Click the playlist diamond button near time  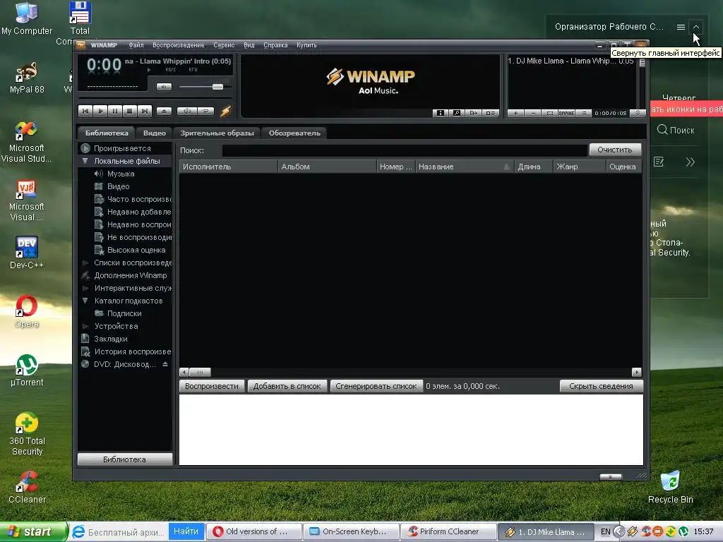[638, 113]
